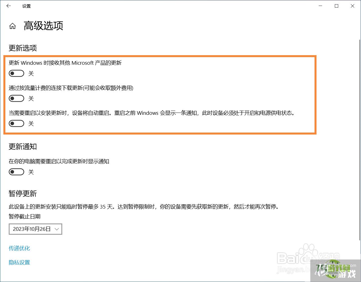Click the 高级选项 page heading
The height and width of the screenshot is (282, 361).
(x=43, y=26)
